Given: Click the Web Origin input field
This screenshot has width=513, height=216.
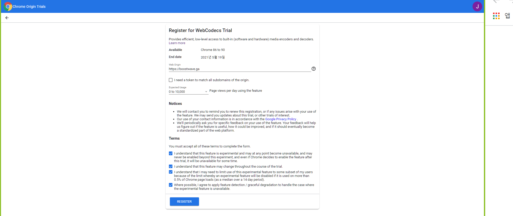Looking at the screenshot, I should (x=240, y=69).
